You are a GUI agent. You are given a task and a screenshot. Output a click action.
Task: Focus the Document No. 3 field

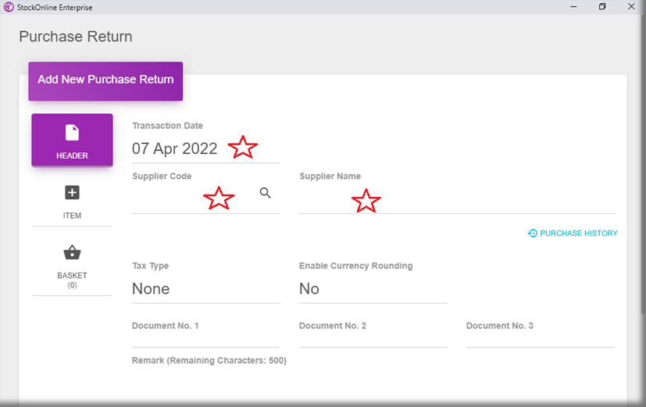click(540, 339)
